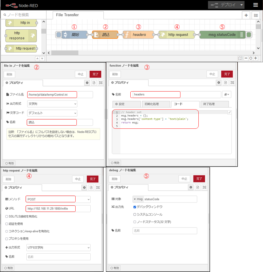
Task: Switch to the 初期化処理 tab
Action: coord(156,104)
